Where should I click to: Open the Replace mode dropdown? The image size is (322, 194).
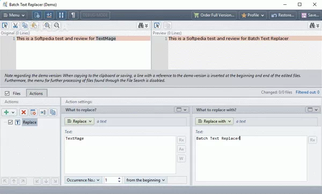(79, 121)
